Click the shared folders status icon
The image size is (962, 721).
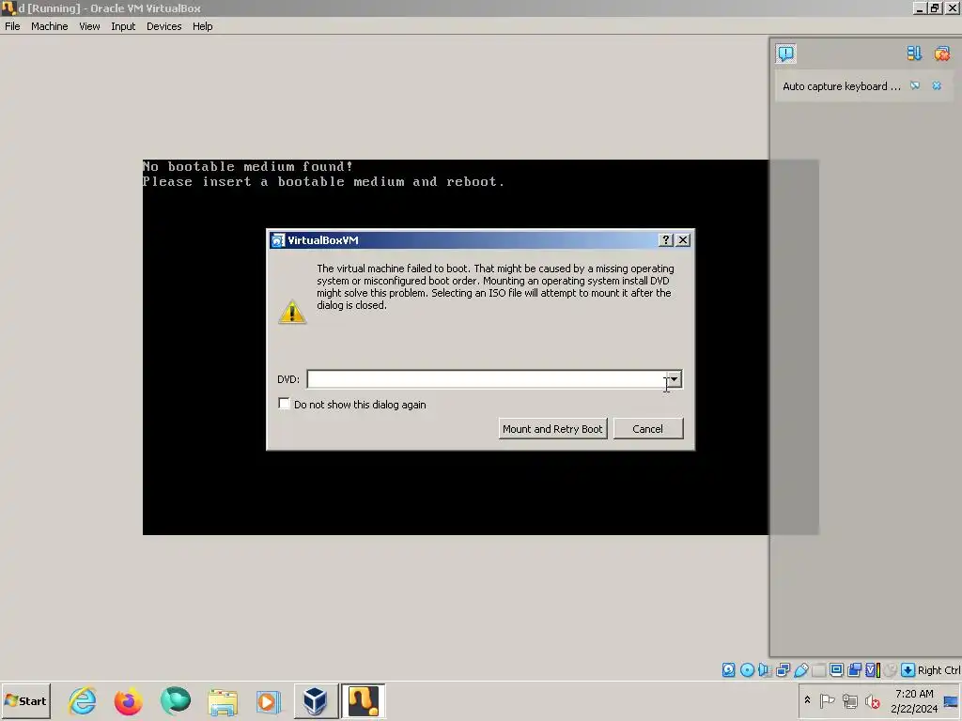(818, 670)
